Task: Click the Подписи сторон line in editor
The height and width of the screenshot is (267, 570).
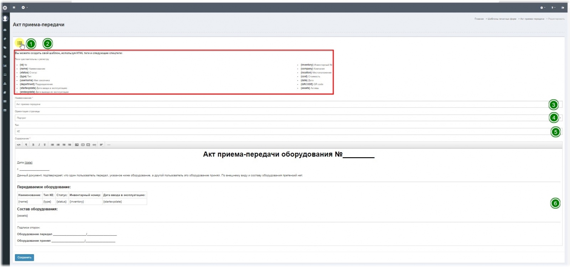Action: [28, 227]
